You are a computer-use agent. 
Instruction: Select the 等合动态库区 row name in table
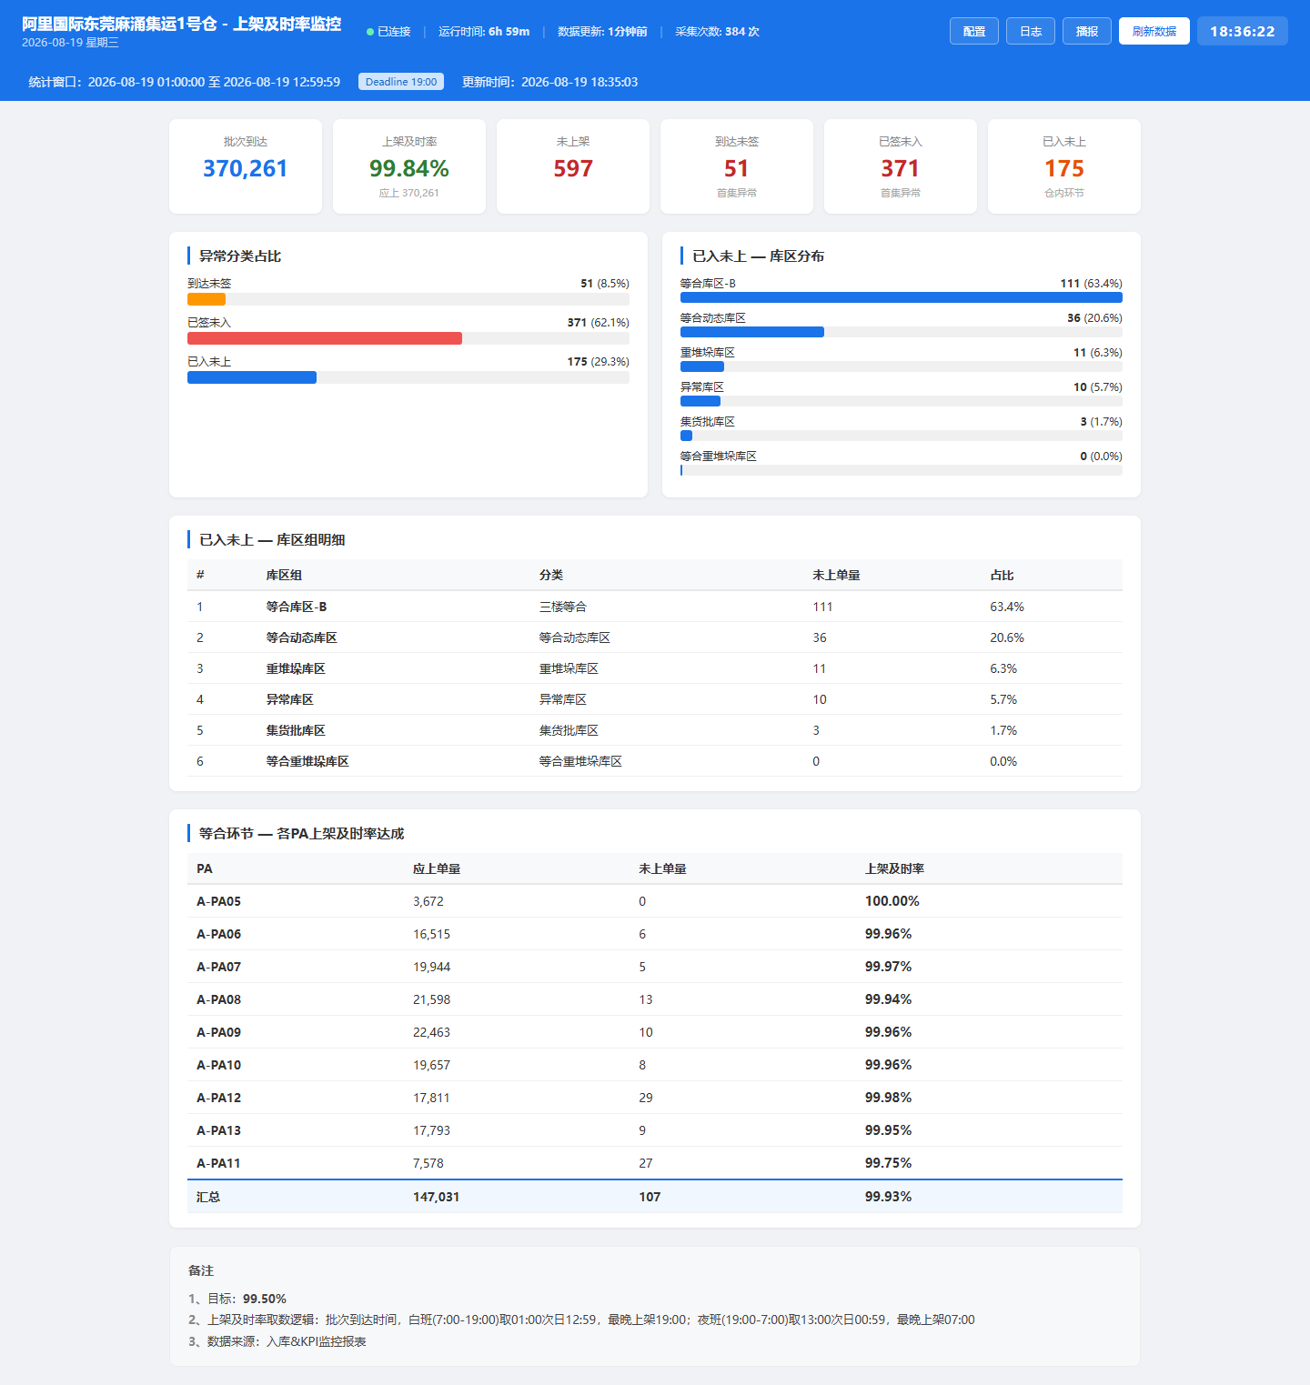pos(301,637)
